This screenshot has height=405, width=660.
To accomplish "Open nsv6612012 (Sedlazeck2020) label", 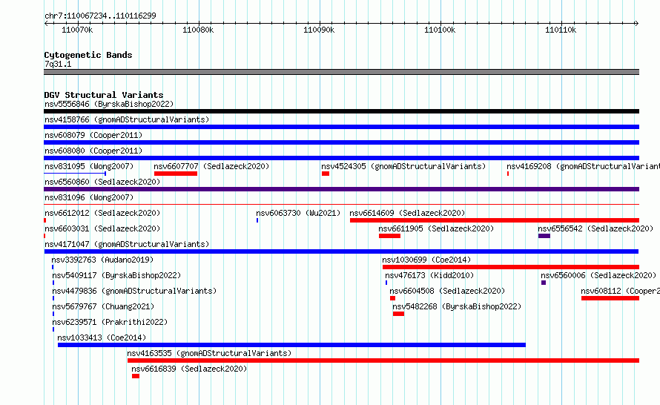I will [x=102, y=213].
